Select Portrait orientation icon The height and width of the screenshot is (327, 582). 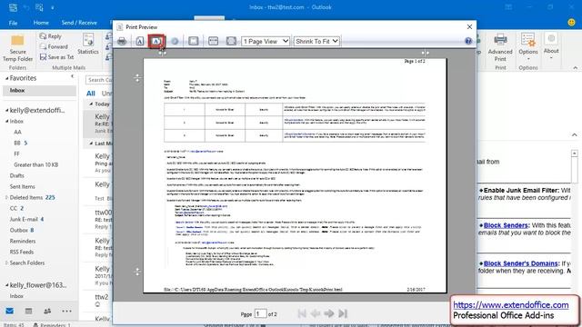pyautogui.click(x=139, y=41)
